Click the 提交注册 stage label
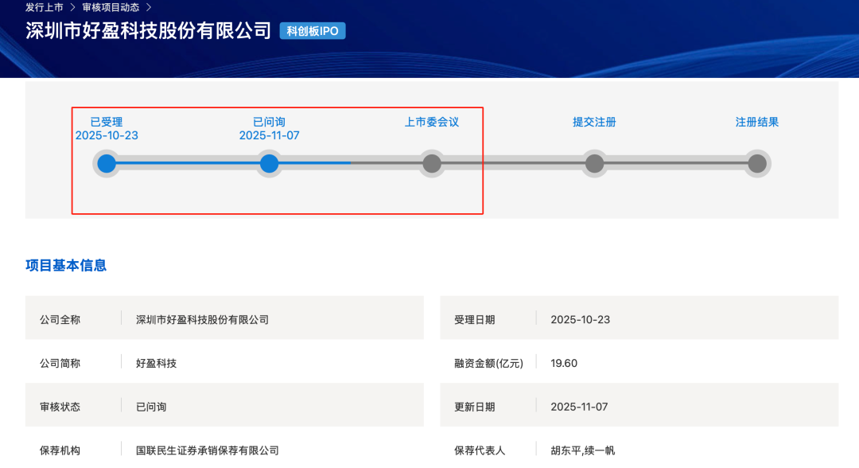The height and width of the screenshot is (468, 859). [x=594, y=123]
